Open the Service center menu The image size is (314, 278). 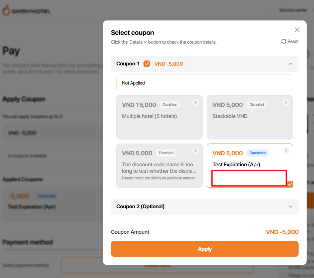pos(293,10)
